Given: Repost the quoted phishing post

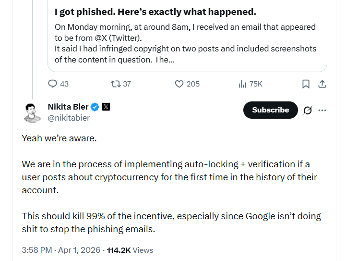Looking at the screenshot, I should pos(115,84).
